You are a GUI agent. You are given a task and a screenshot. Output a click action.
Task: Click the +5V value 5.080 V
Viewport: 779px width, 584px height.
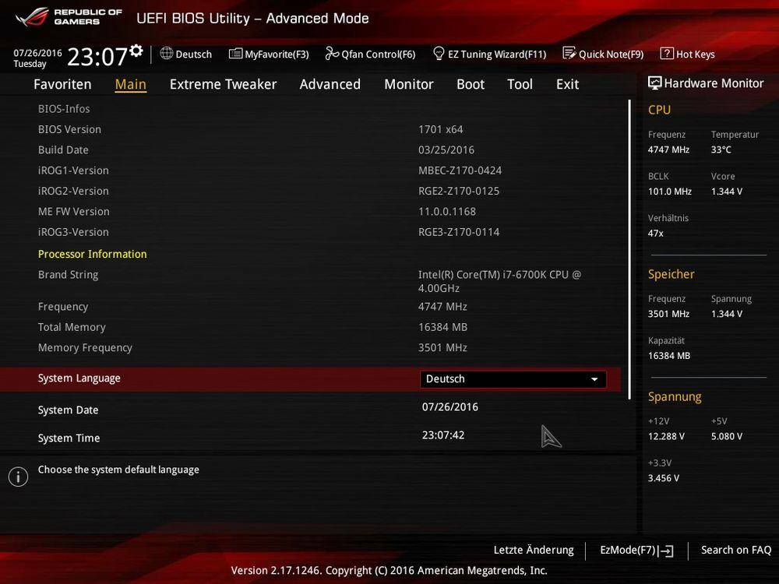pyautogui.click(x=727, y=437)
